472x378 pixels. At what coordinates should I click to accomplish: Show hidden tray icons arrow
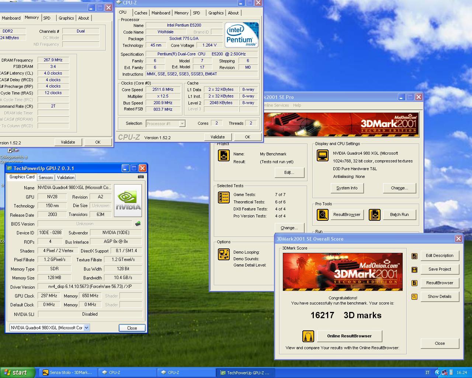[x=437, y=372]
